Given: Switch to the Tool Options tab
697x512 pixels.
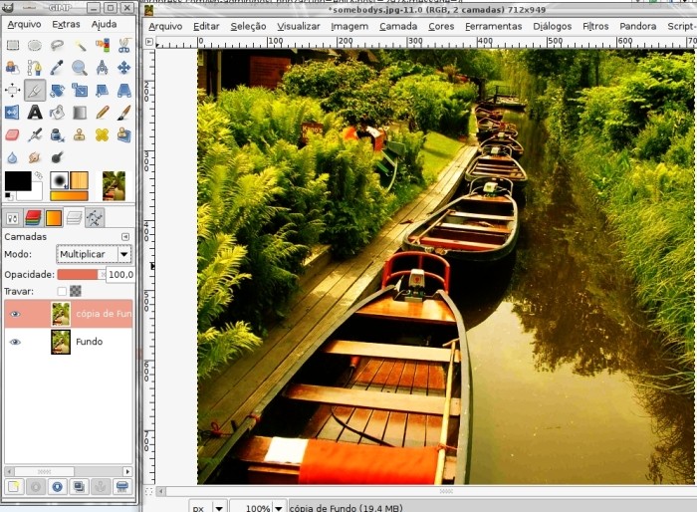Looking at the screenshot, I should tap(12, 218).
